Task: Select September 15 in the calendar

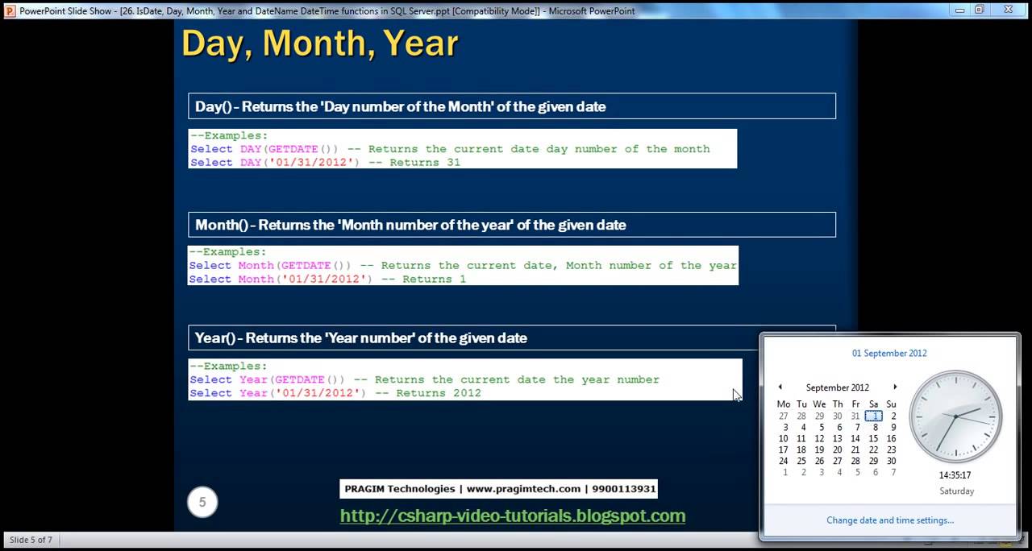Action: point(873,439)
